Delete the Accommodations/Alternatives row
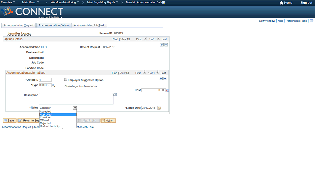The height and width of the screenshot is (177, 315). 165,79
